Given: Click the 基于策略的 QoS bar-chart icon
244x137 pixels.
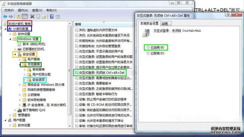Looking at the screenshot, I should click(x=20, y=110).
